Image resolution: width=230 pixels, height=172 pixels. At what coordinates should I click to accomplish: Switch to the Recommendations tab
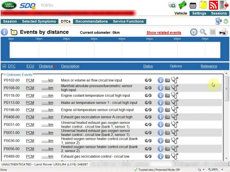pos(91,22)
